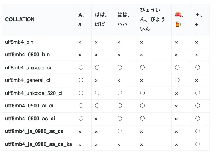The width and height of the screenshot is (217, 155).
Task: Click the びょういん、びよういん column header
Action: (153, 20)
